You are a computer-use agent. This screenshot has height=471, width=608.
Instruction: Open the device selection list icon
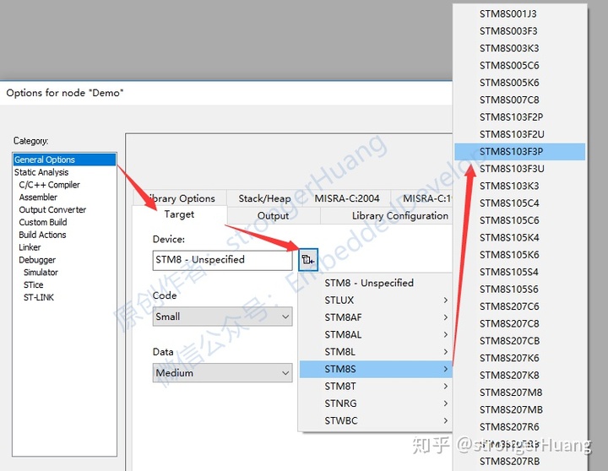point(308,260)
